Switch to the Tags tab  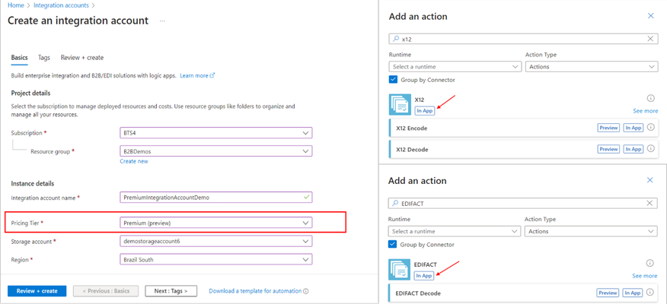coord(44,57)
